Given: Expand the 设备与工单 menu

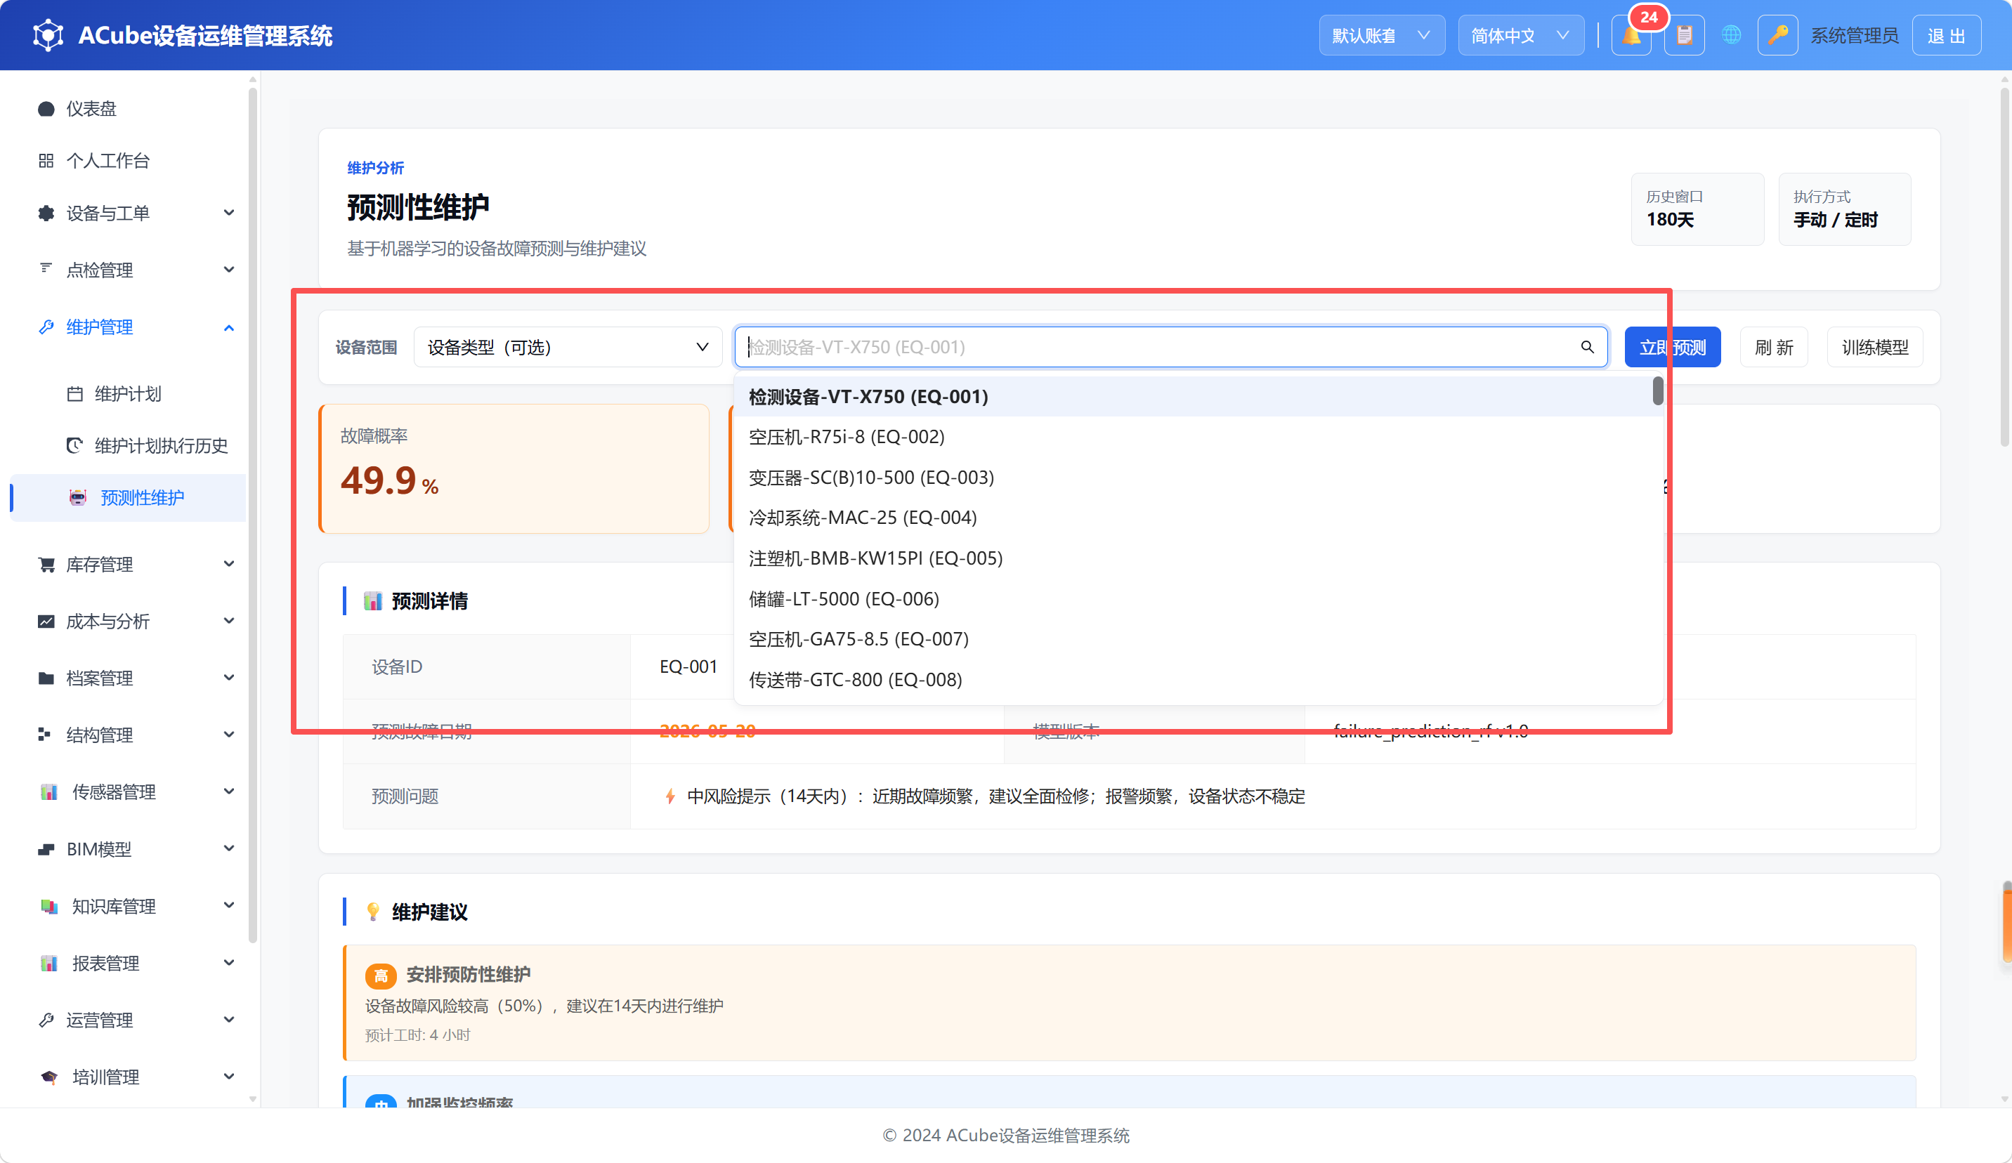Looking at the screenshot, I should click(x=136, y=213).
